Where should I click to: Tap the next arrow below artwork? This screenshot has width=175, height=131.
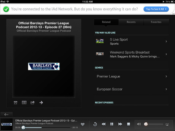click(x=41, y=103)
